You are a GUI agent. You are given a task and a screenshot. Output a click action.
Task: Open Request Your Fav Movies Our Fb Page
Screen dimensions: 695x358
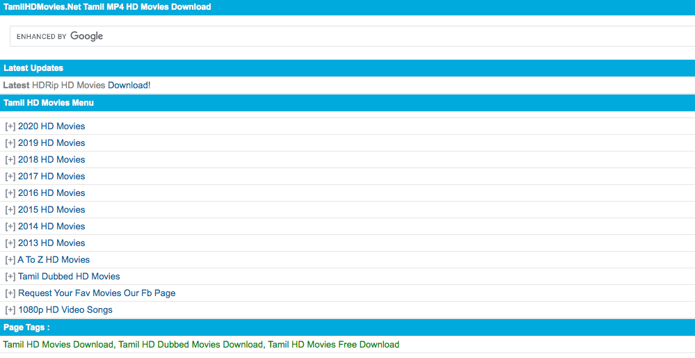[97, 293]
